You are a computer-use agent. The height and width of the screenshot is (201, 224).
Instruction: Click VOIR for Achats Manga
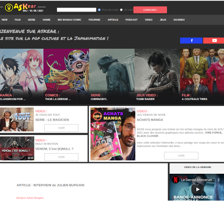coord(181,155)
